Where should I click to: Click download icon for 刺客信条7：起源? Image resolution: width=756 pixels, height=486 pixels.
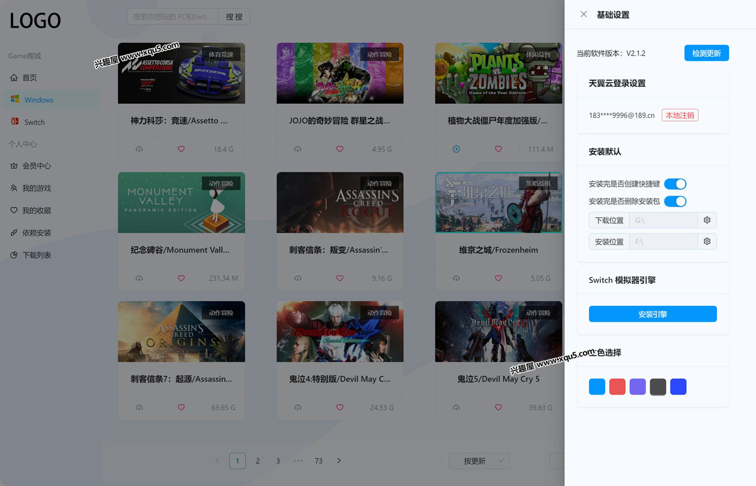click(x=139, y=407)
